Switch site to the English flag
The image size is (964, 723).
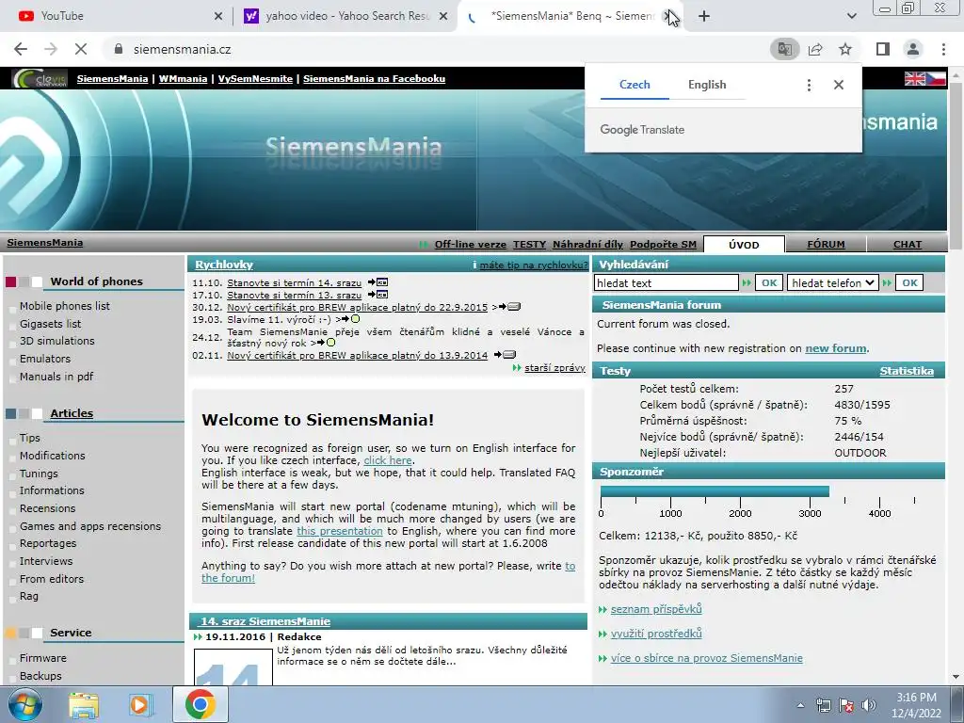point(915,79)
